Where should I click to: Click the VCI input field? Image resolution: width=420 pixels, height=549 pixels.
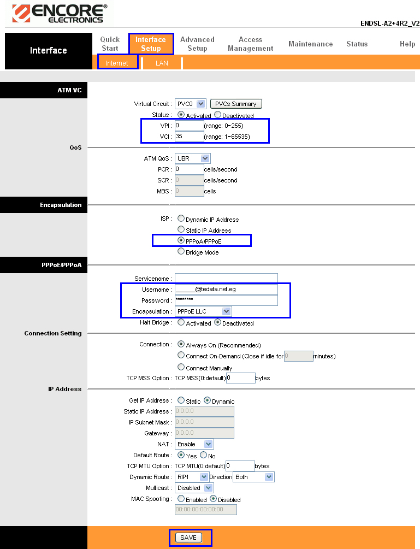190,137
